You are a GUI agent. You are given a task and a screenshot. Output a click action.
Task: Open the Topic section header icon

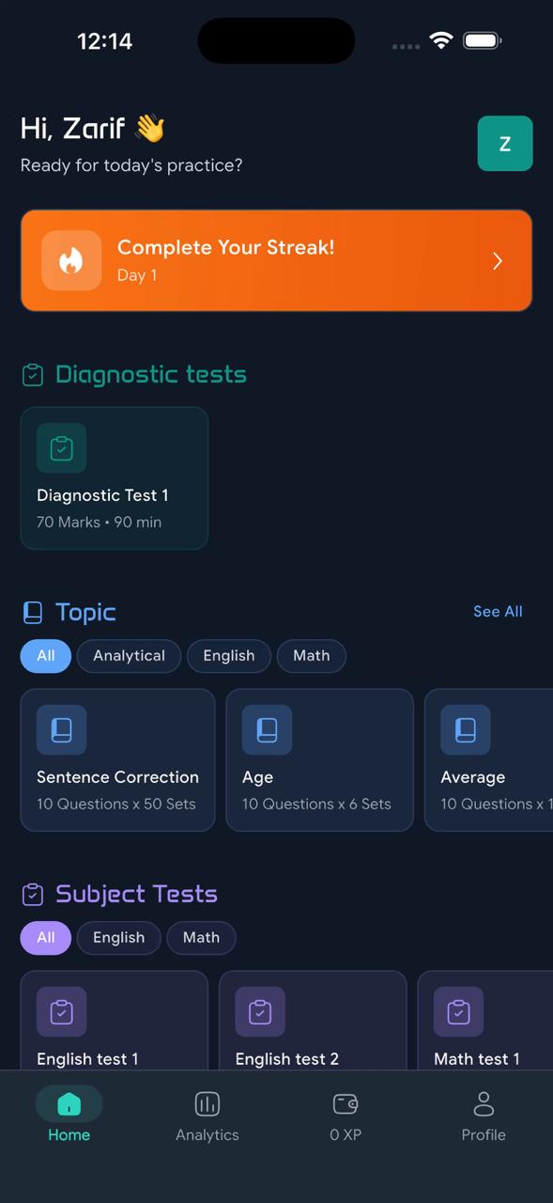point(30,612)
